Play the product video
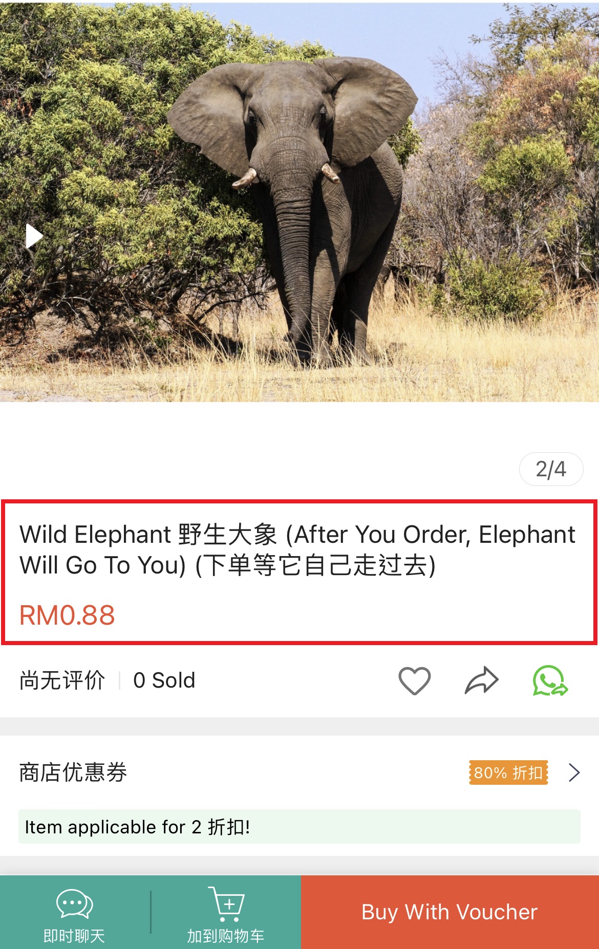 pos(34,236)
